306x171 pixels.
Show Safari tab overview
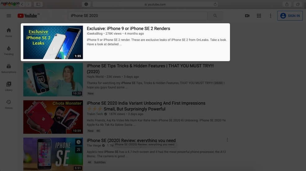pyautogui.click(x=298, y=4)
